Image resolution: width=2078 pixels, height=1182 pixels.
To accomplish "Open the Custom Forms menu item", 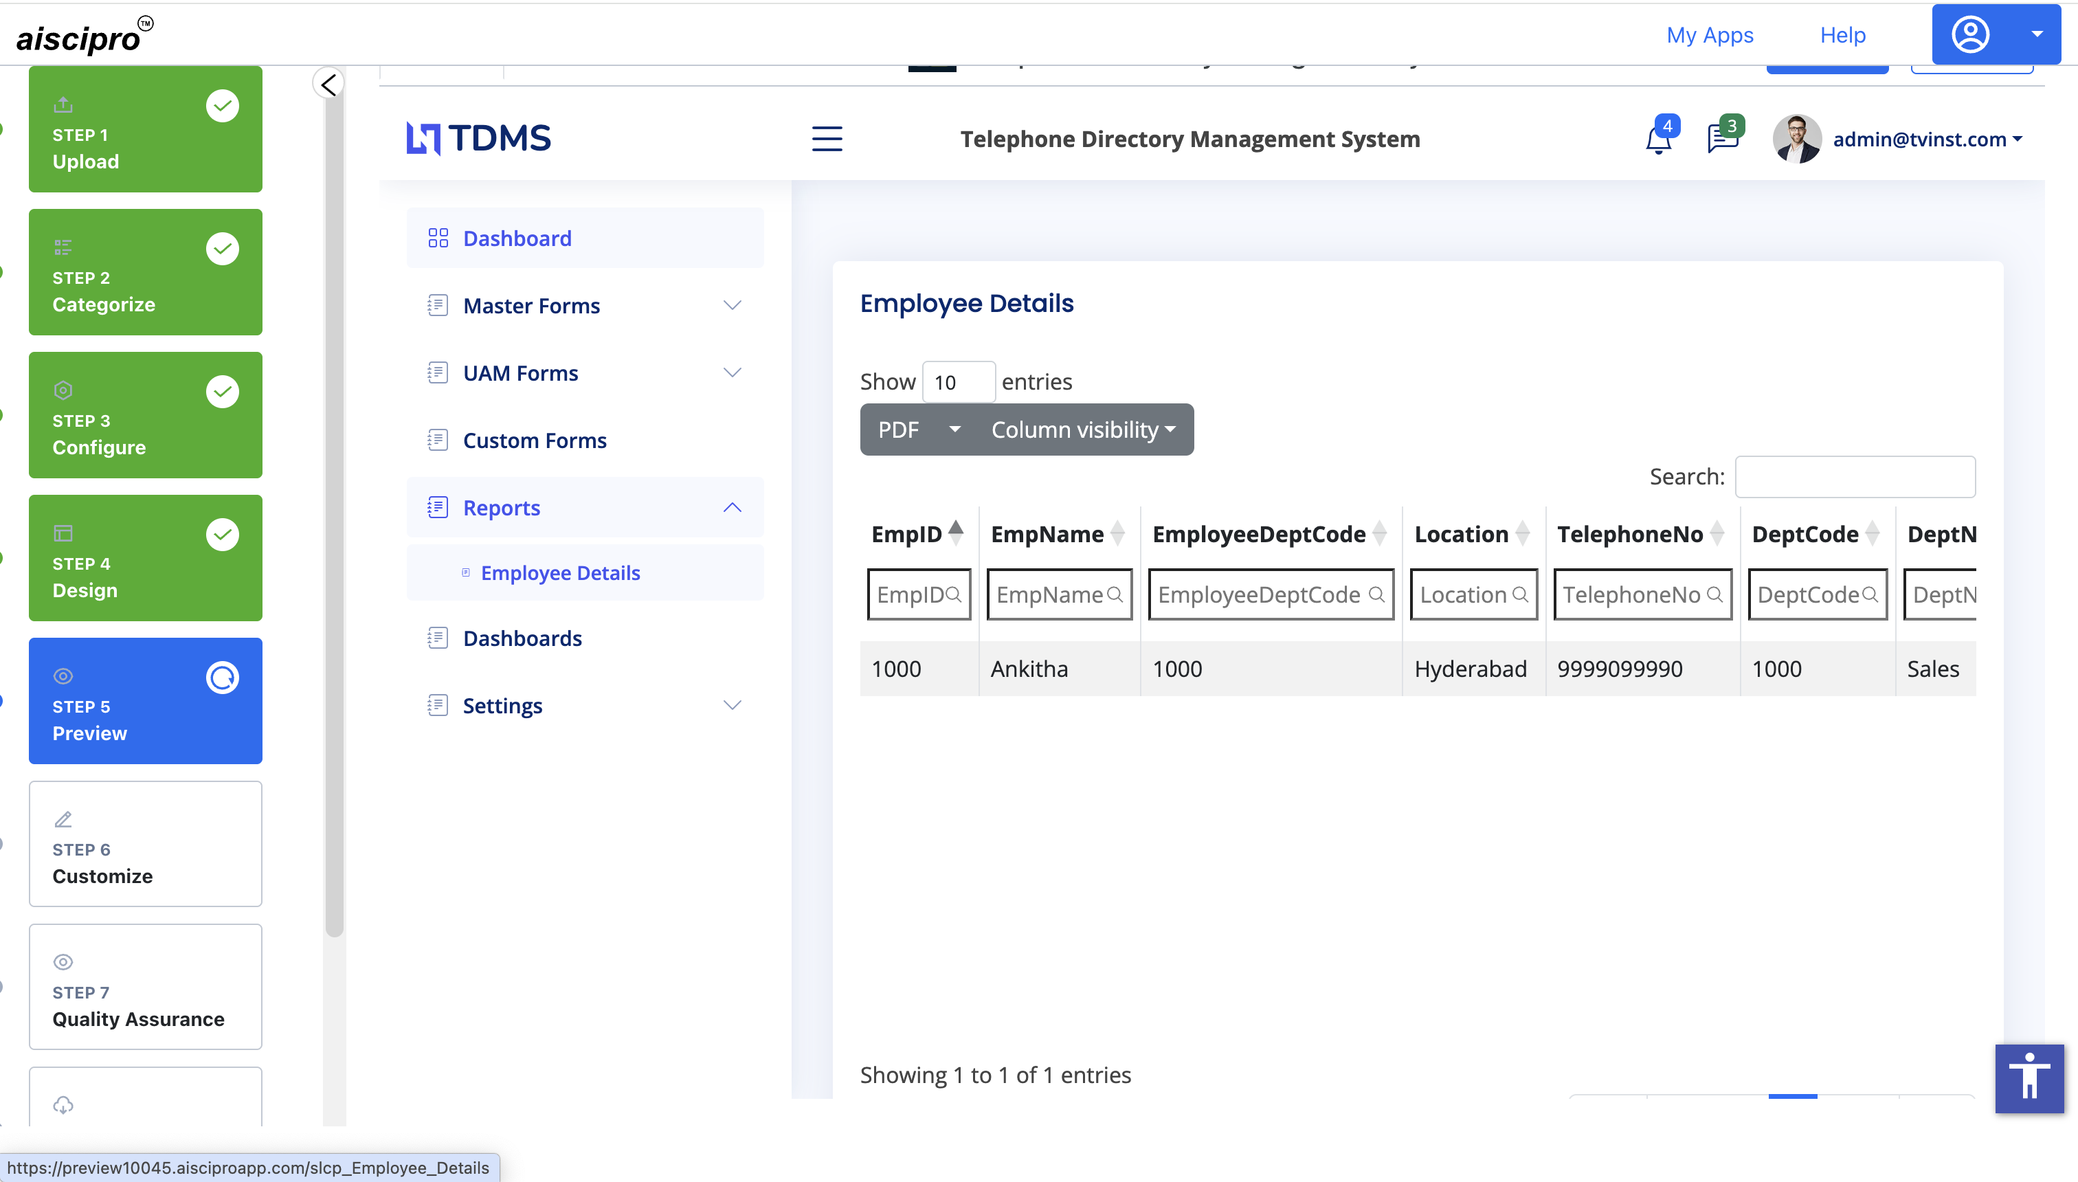I will coord(585,440).
